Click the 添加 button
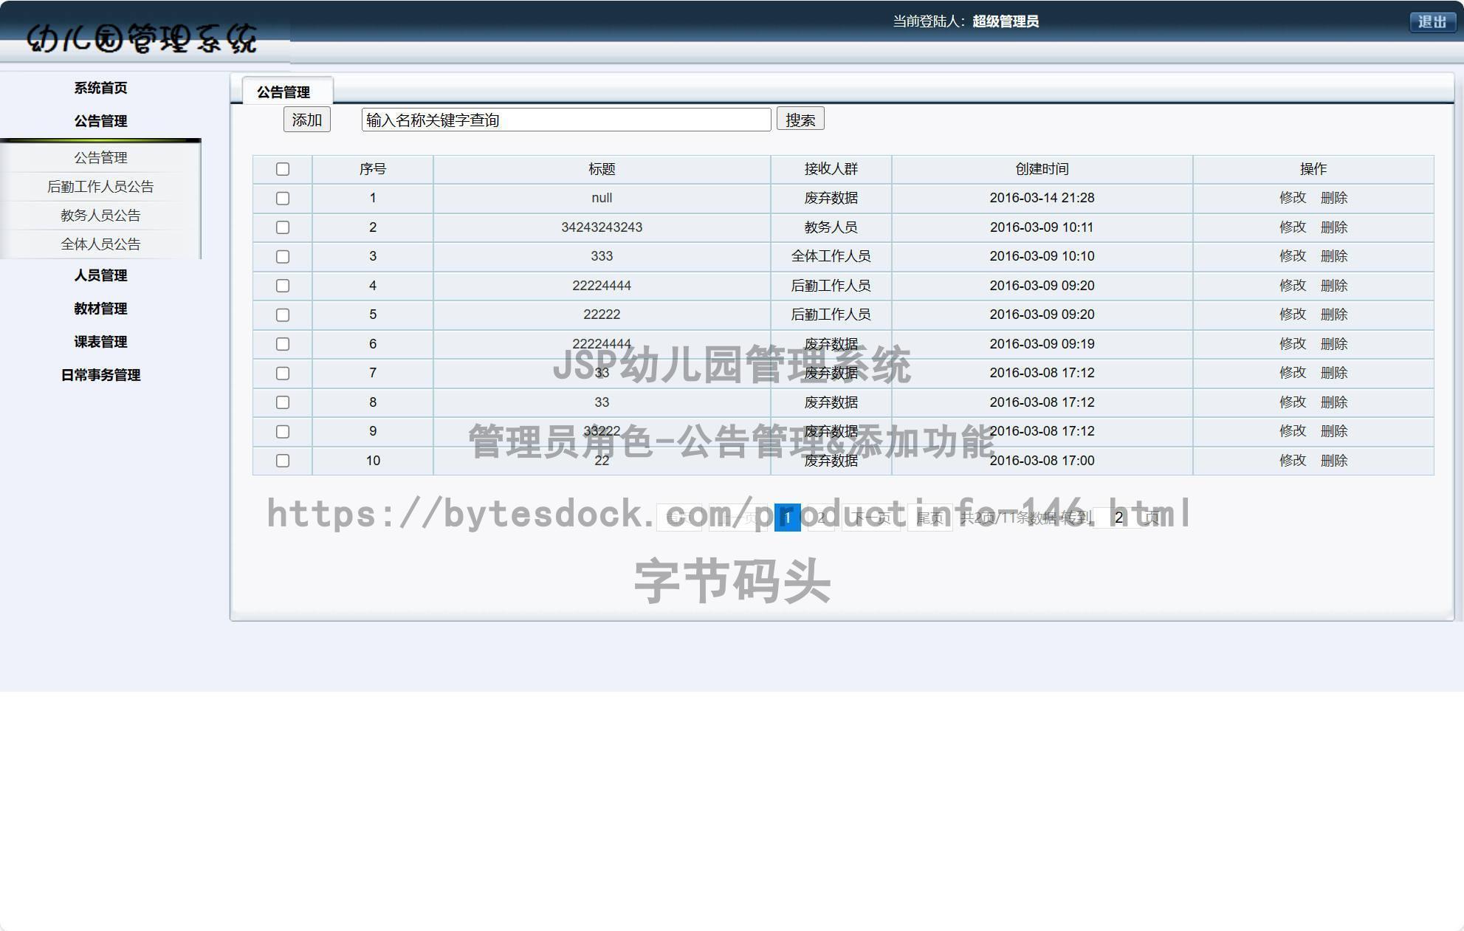The image size is (1464, 931). [306, 120]
